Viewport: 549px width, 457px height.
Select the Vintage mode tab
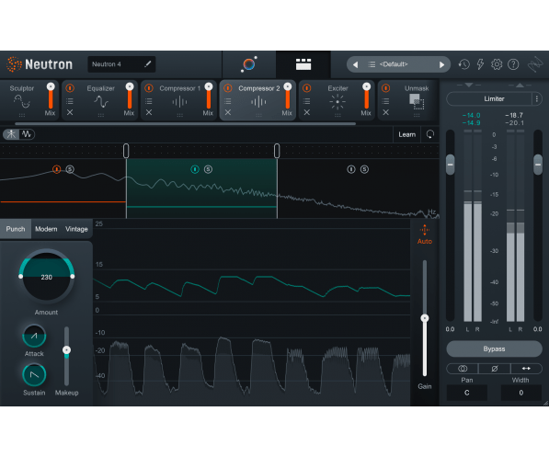[x=76, y=229]
